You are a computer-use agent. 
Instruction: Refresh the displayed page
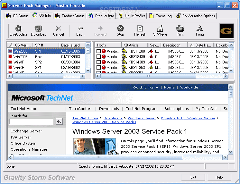click(140, 31)
